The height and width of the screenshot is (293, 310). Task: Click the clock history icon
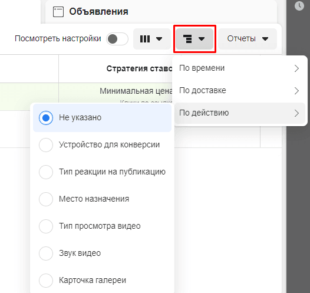(x=299, y=6)
